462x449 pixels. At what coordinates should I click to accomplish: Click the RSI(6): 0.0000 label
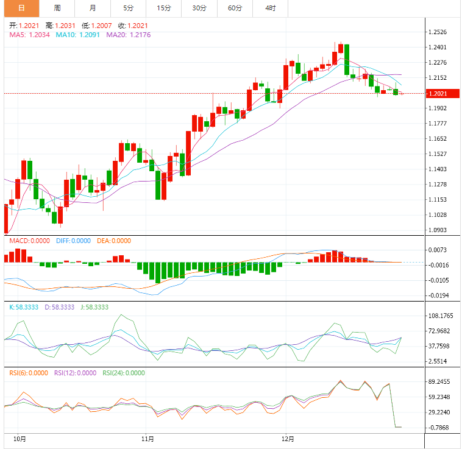tap(29, 373)
